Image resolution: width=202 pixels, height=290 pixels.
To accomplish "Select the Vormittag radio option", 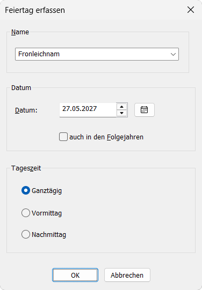I will [26, 213].
